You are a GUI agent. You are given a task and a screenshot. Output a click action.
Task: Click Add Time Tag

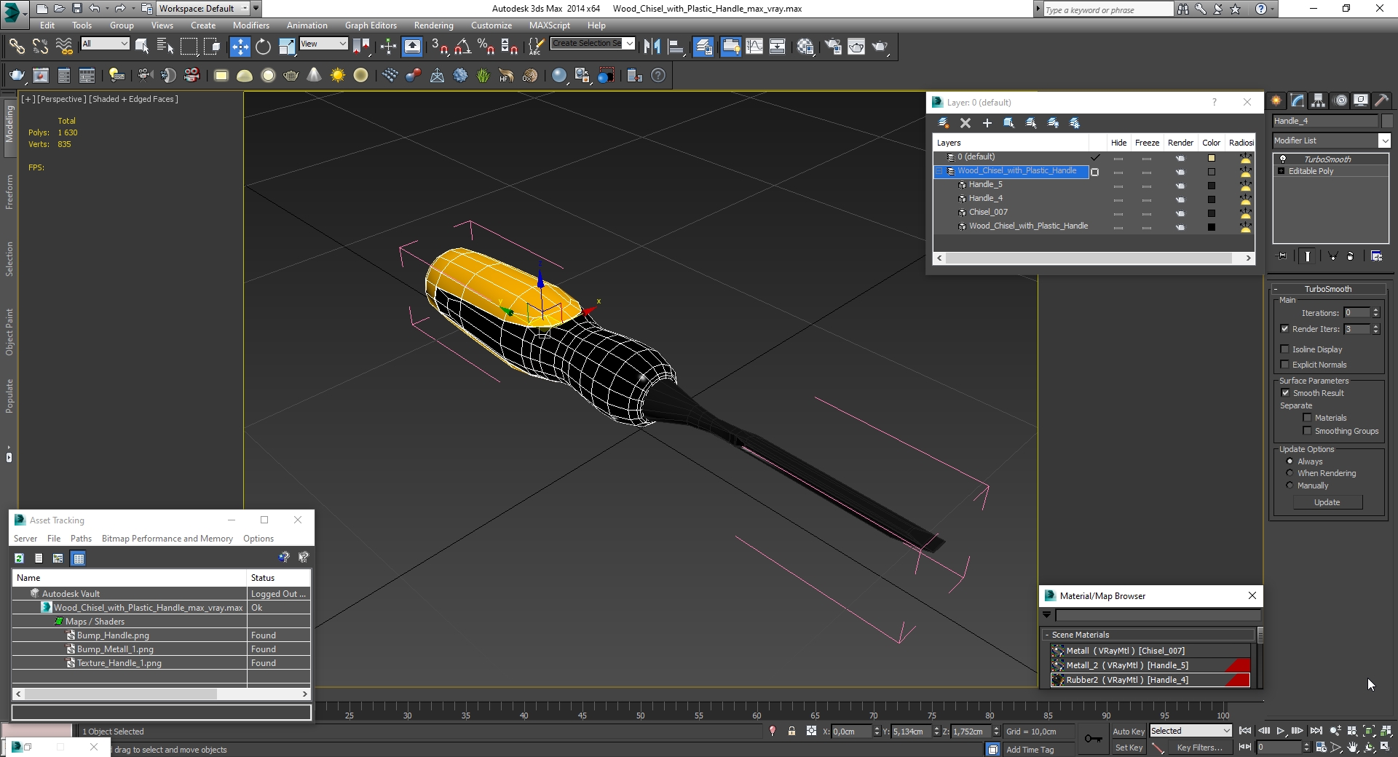point(1030,750)
